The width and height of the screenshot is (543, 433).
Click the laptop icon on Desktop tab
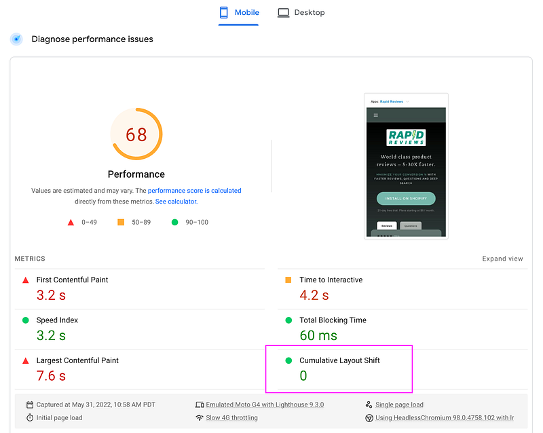coord(283,12)
